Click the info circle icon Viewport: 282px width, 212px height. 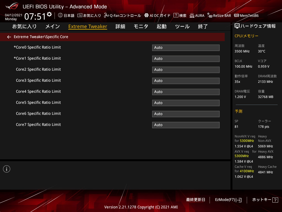tap(7, 169)
